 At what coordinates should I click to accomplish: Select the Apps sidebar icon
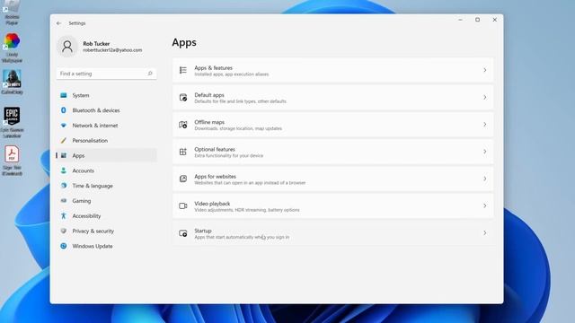pyautogui.click(x=64, y=155)
